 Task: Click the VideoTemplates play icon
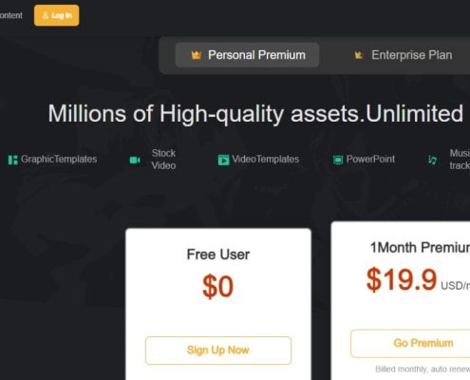point(223,160)
